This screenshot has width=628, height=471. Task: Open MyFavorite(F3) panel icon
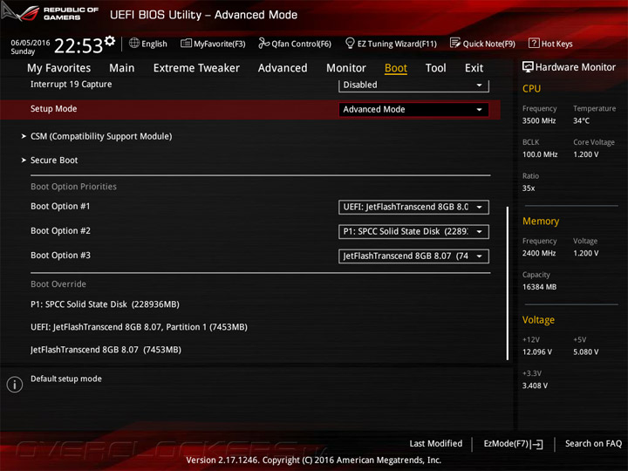[x=186, y=44]
